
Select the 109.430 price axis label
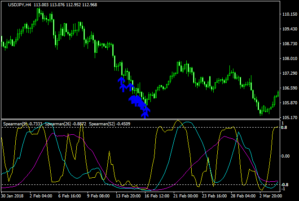(290, 29)
